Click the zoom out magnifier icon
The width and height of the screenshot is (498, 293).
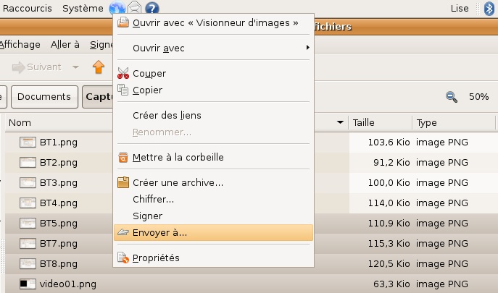point(452,96)
